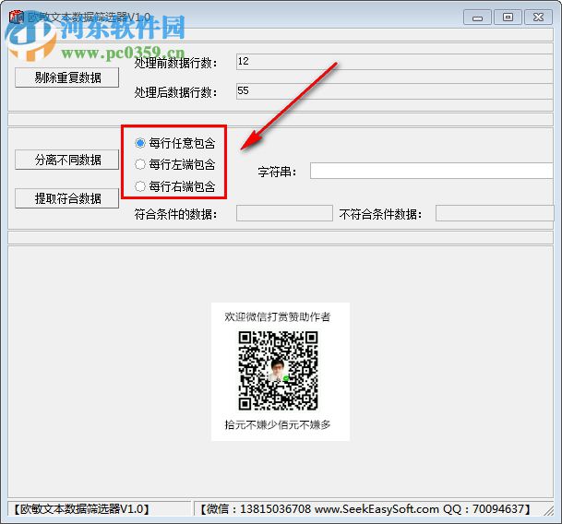Click the 拾元不嫌少佰元不嫌多 caption
Viewport: 562px width, 524px height.
tap(278, 424)
